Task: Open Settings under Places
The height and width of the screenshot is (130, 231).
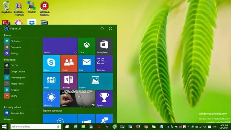Action: 11,53
